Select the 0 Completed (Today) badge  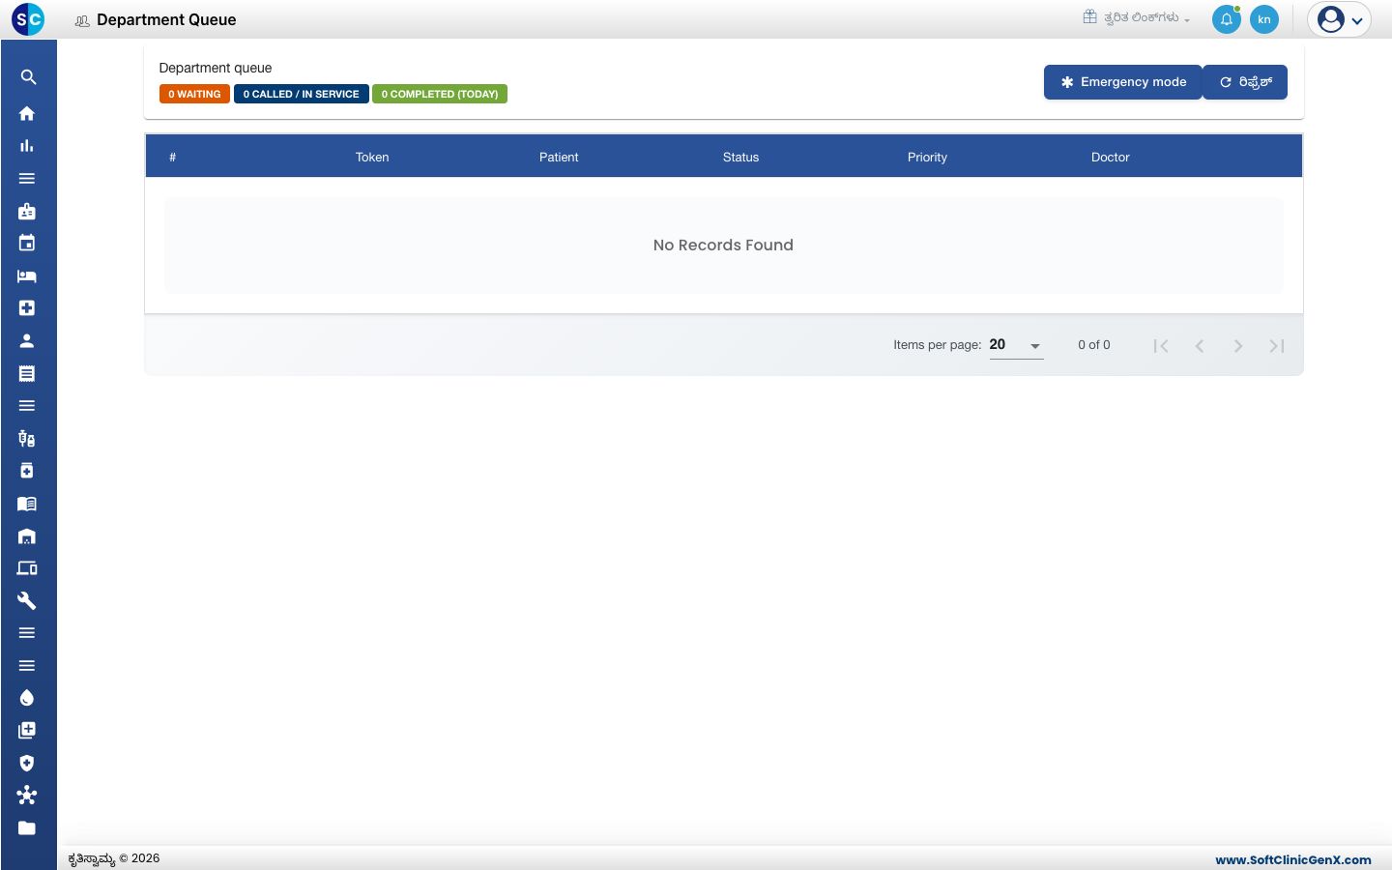click(440, 94)
